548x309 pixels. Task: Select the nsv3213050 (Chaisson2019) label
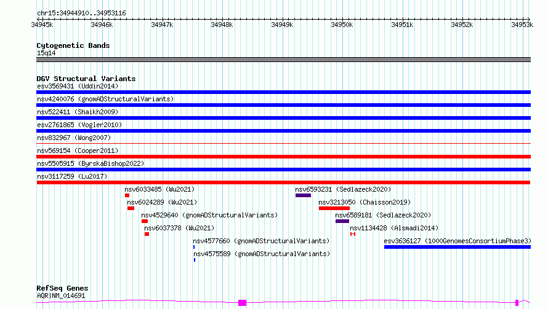pos(365,202)
